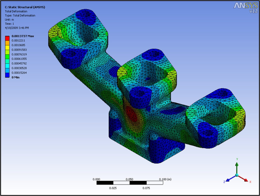The image size is (260, 196).
Task: Click the 0.100 (m) scale ruler label
Action: click(x=166, y=179)
